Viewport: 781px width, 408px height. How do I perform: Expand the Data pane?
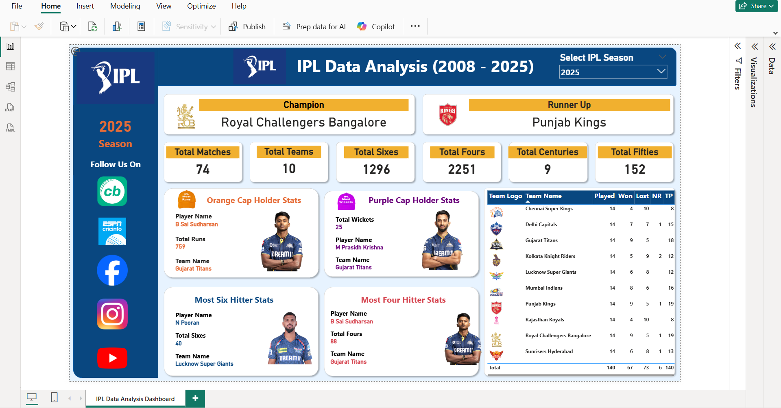pyautogui.click(x=772, y=46)
